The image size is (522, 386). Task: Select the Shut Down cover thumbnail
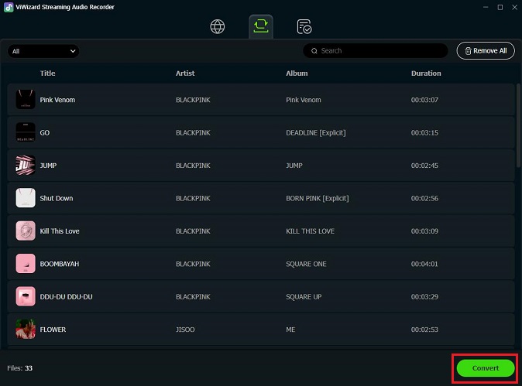[26, 198]
